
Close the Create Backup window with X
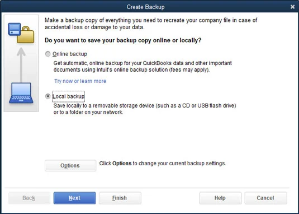(x=292, y=7)
